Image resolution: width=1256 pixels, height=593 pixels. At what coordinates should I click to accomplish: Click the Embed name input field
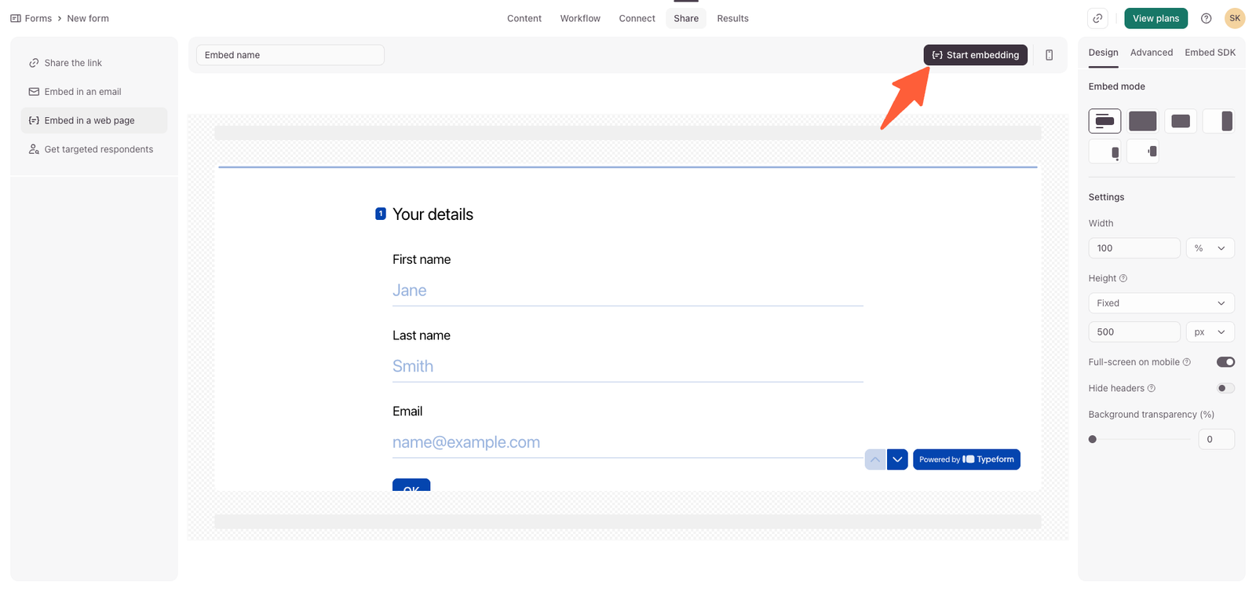click(290, 55)
